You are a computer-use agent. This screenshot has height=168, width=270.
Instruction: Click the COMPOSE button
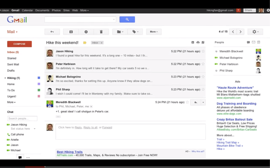[x=19, y=44]
